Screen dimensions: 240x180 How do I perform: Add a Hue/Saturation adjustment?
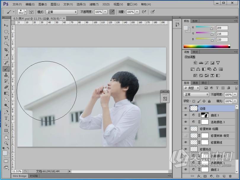click(x=193, y=69)
